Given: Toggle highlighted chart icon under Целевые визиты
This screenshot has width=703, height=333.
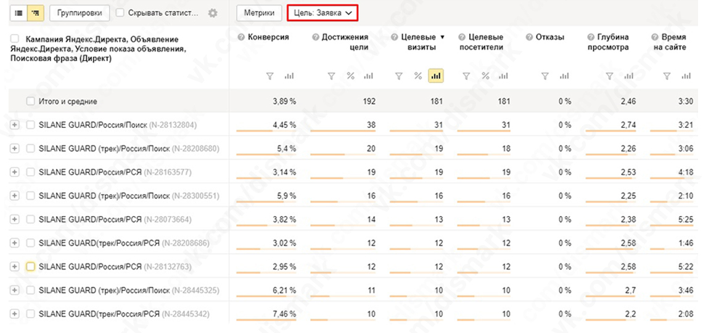Looking at the screenshot, I should point(437,76).
